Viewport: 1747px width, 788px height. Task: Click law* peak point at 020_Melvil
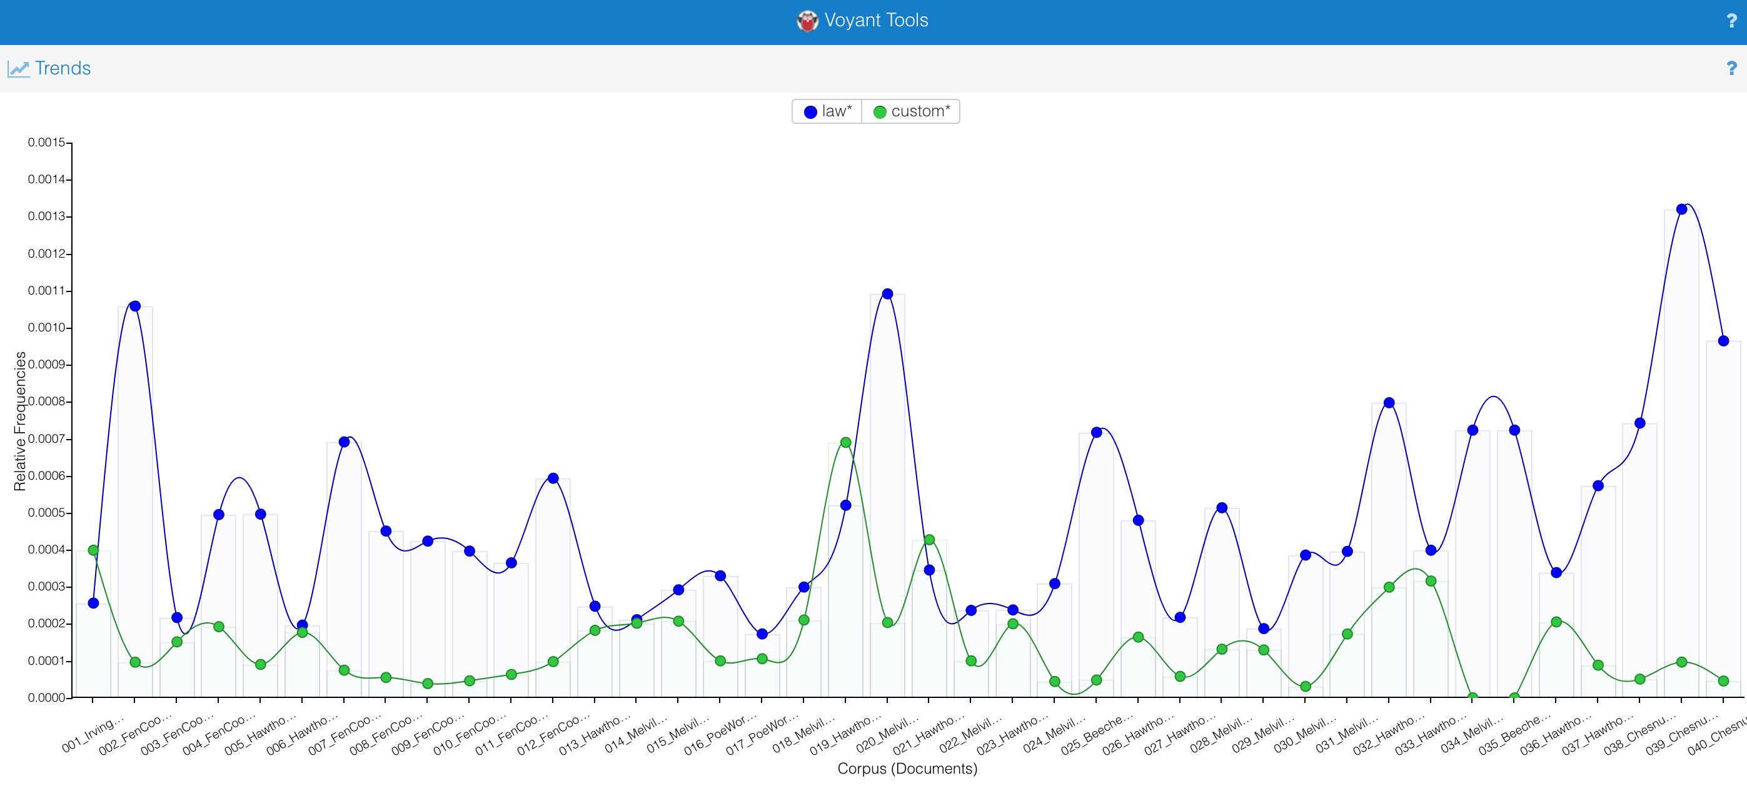887,295
